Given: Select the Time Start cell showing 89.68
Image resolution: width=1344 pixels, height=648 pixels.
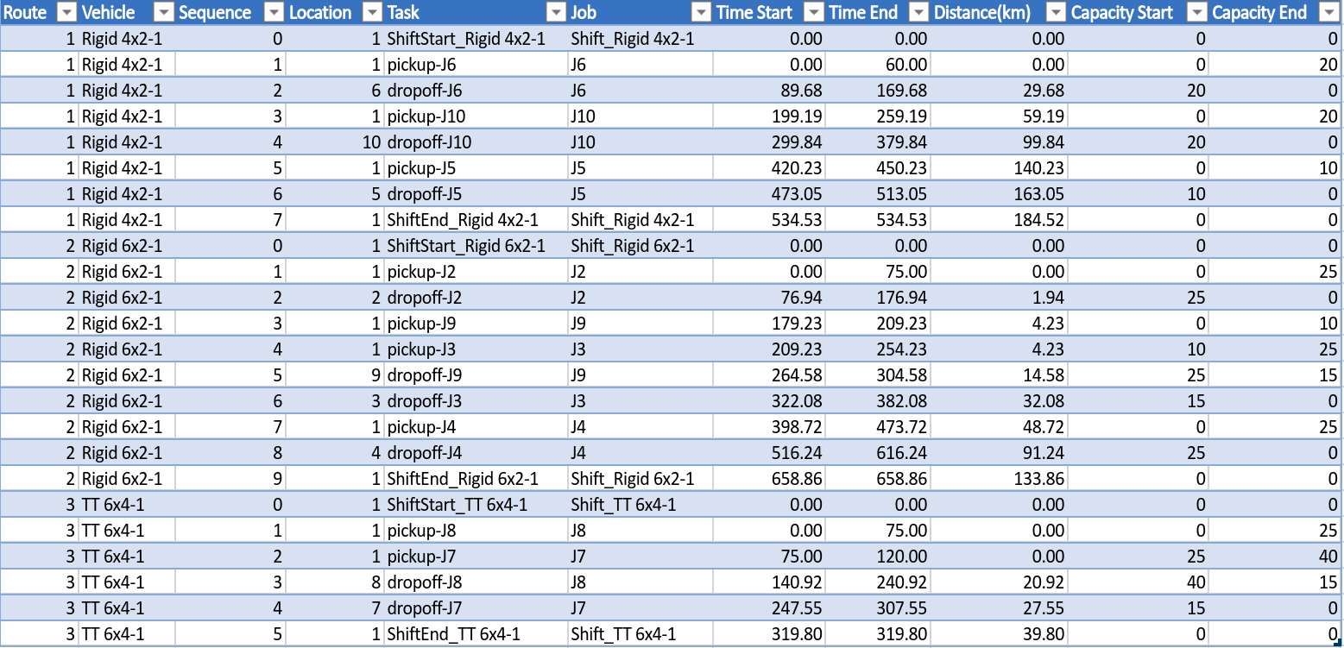Looking at the screenshot, I should tap(768, 91).
